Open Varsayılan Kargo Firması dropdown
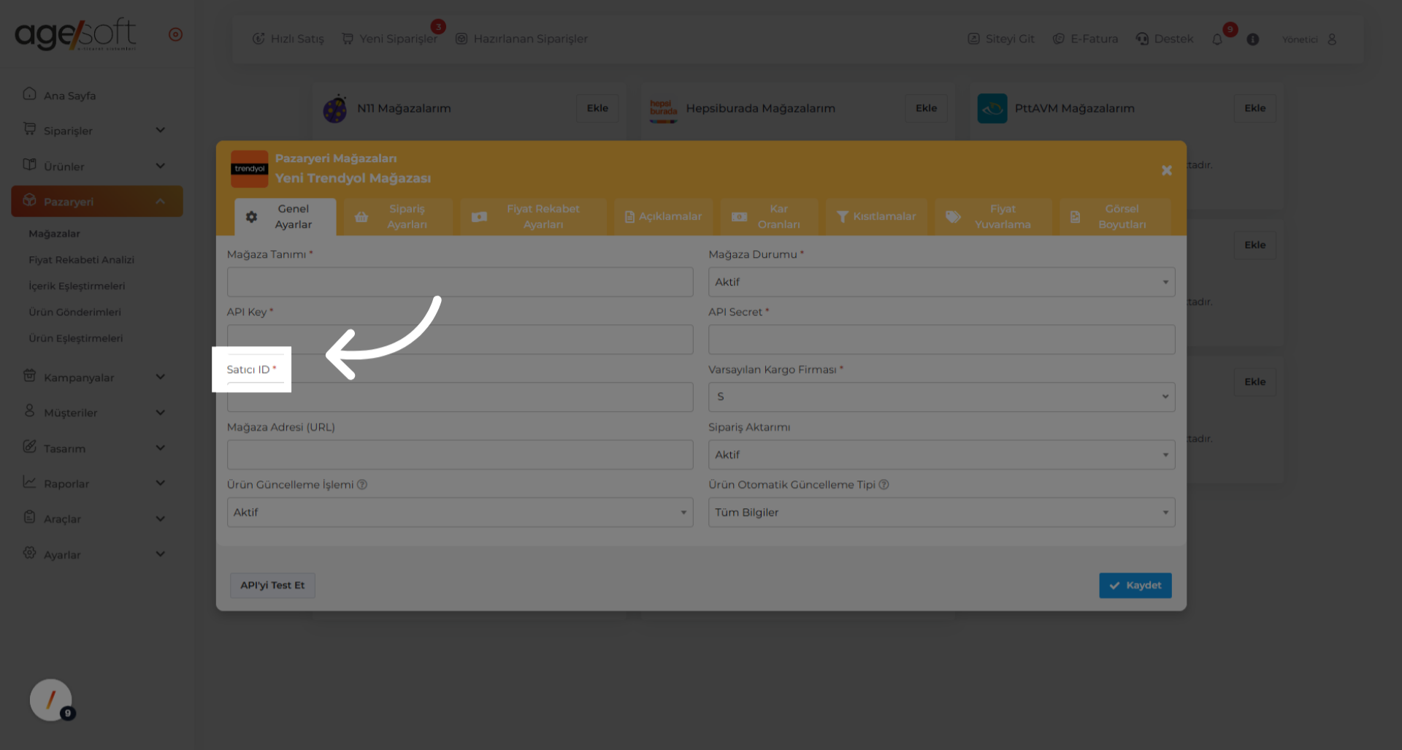The image size is (1402, 750). click(941, 397)
